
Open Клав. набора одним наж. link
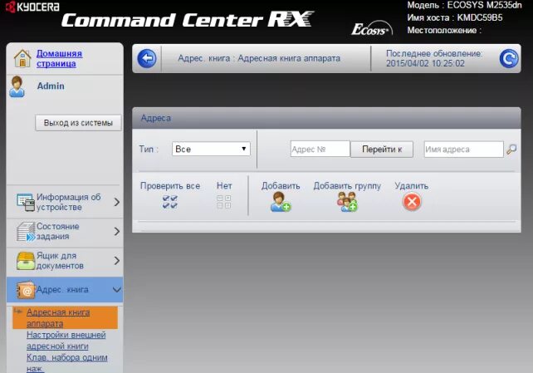tap(66, 363)
